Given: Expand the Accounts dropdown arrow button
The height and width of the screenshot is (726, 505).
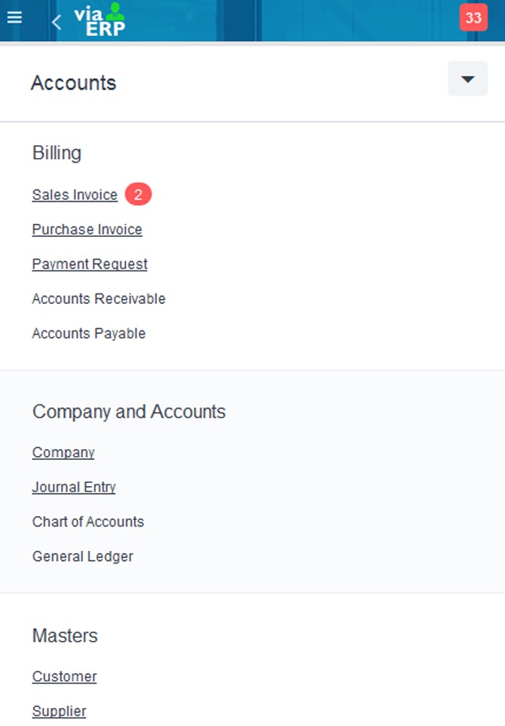Looking at the screenshot, I should click(467, 80).
